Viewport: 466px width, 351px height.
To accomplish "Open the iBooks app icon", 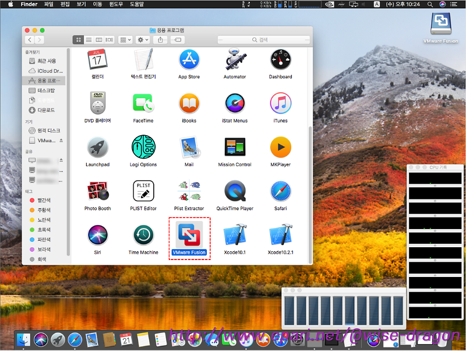I will 189,103.
